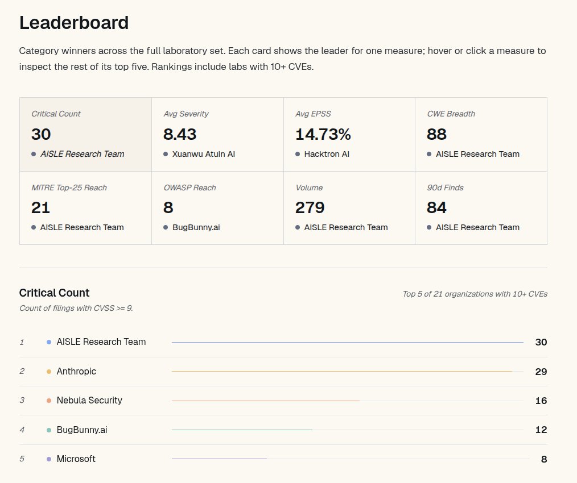577x483 pixels.
Task: Click the 279 Volume value
Action: pos(310,207)
